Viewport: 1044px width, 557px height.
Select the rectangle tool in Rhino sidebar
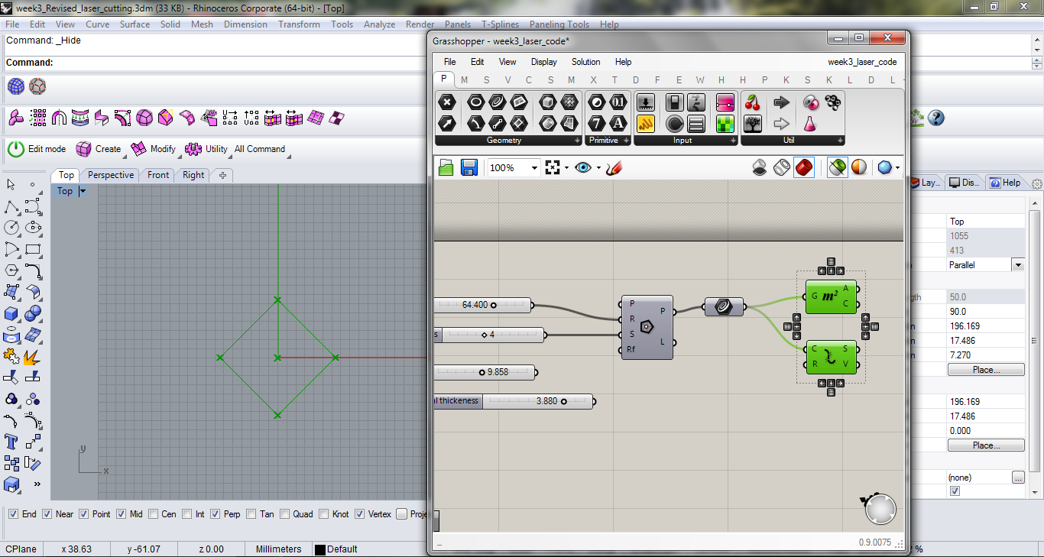point(33,248)
